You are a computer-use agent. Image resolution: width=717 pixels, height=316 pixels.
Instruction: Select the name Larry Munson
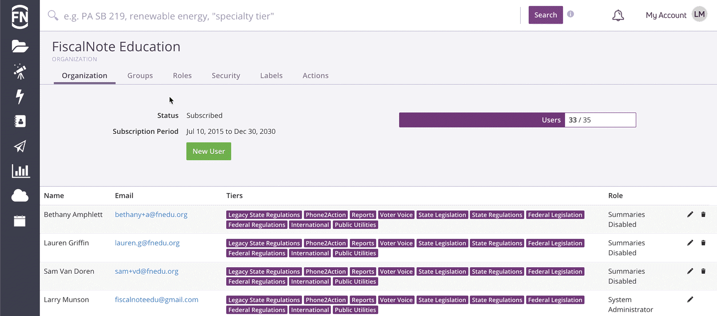coord(66,300)
